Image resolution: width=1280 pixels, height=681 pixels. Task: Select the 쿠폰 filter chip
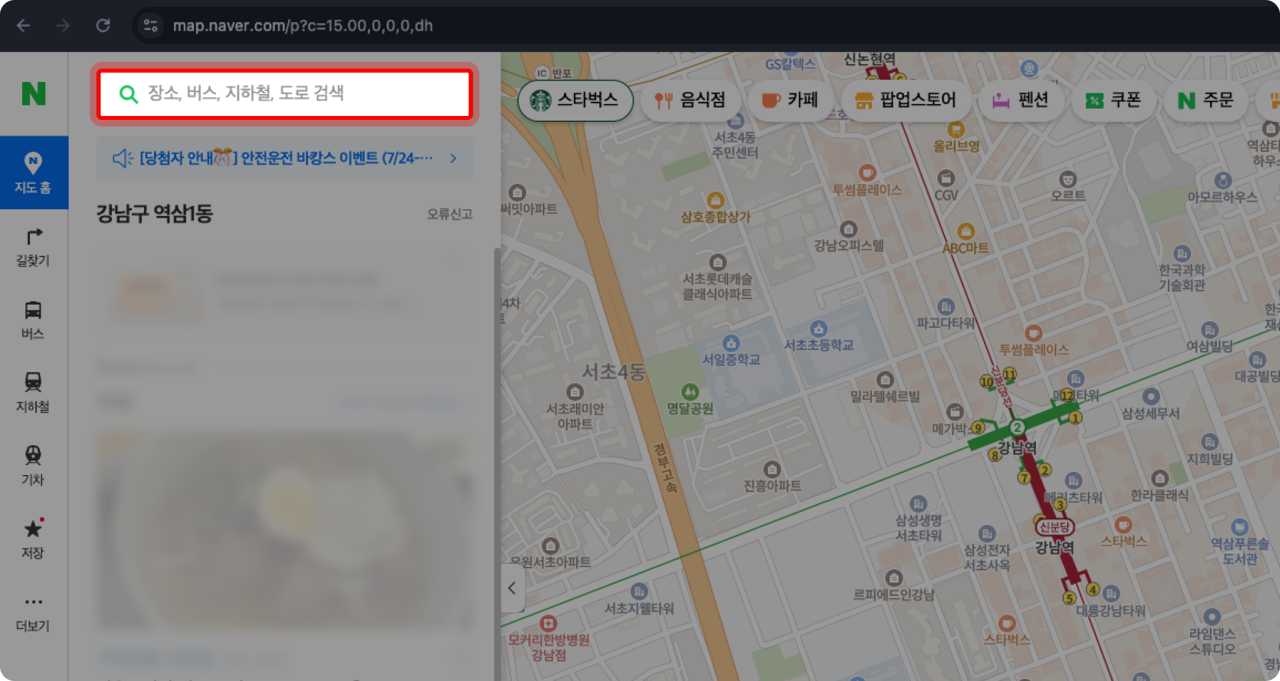pos(1113,101)
